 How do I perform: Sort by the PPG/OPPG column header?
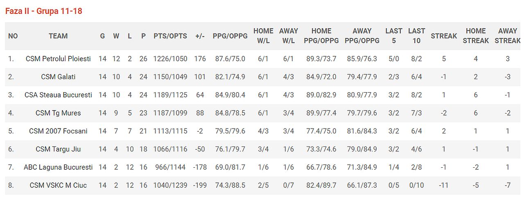click(230, 36)
